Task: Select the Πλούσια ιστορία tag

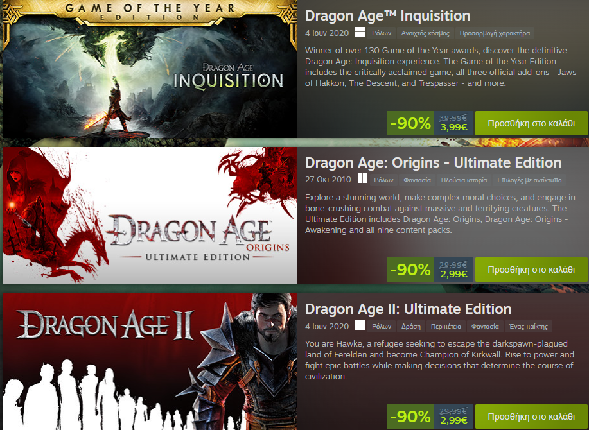Action: (x=464, y=180)
